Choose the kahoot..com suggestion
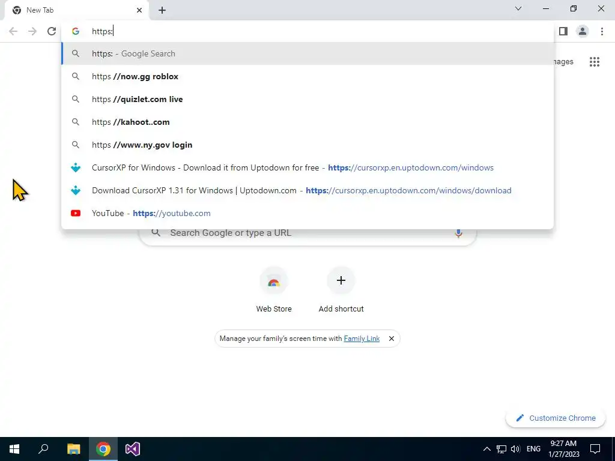 coord(307,122)
